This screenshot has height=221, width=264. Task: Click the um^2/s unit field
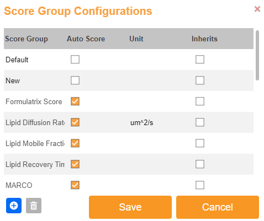(x=142, y=122)
